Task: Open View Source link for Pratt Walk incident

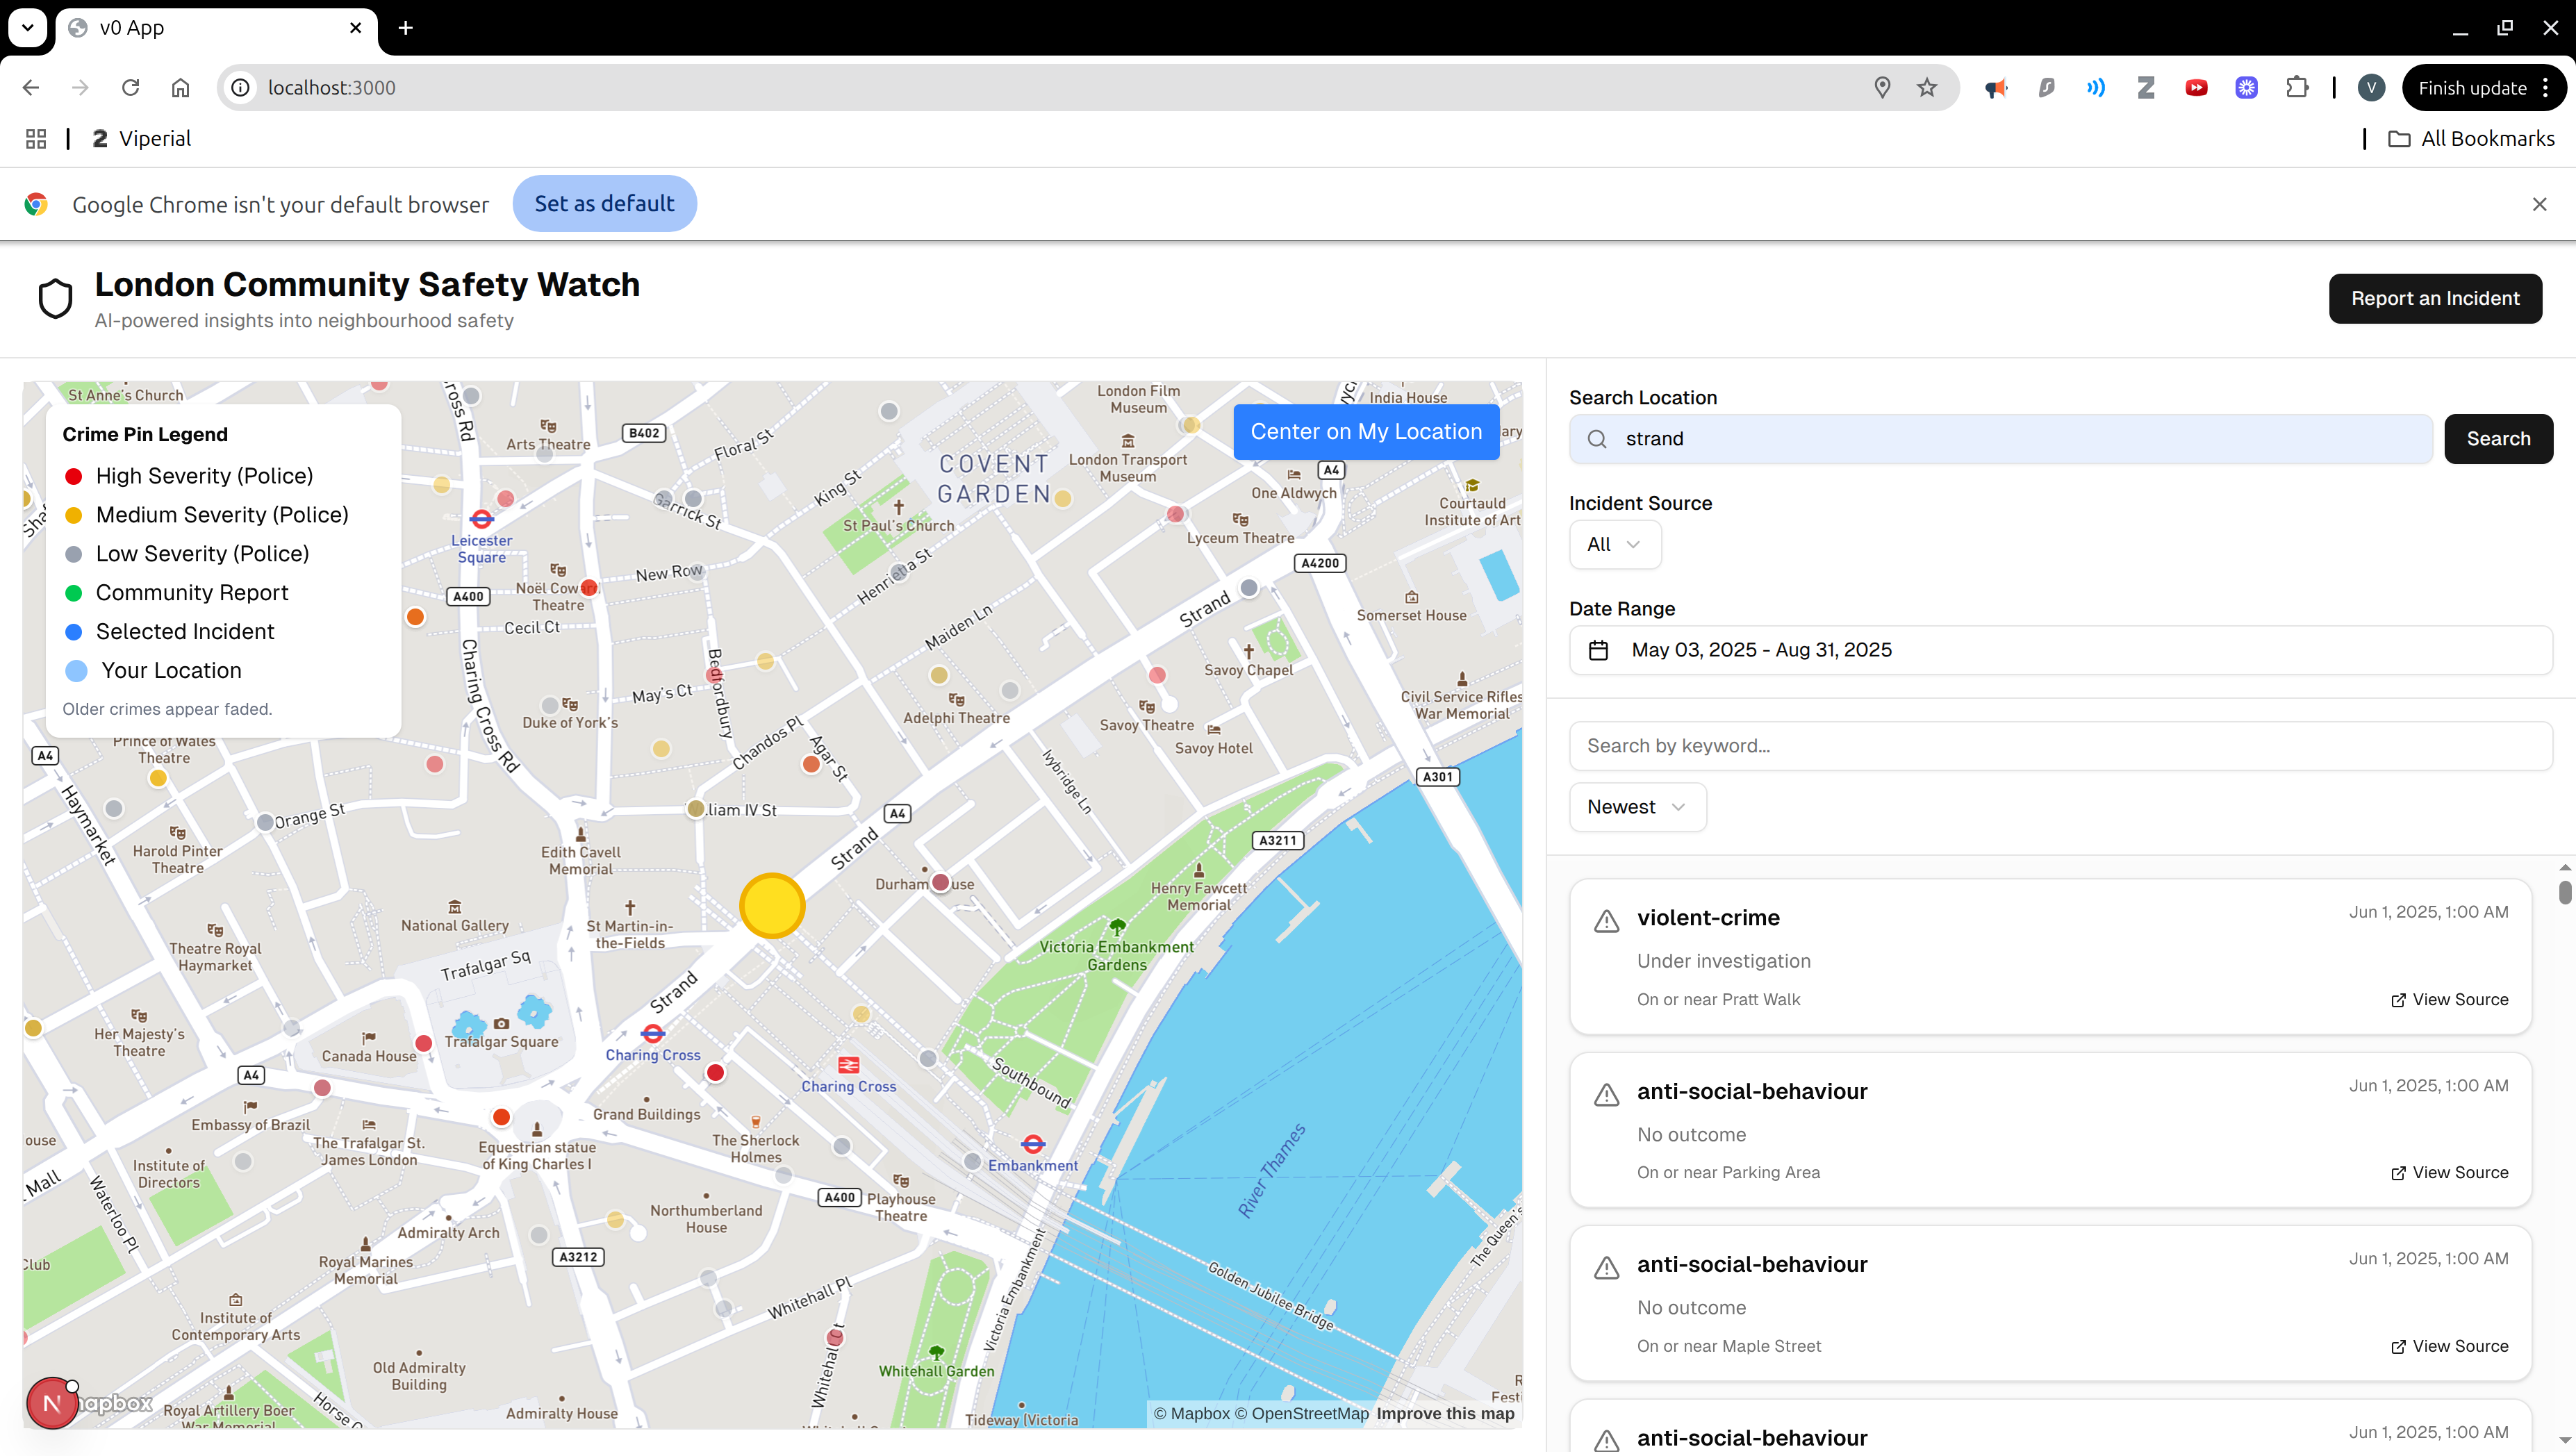Action: [x=2449, y=999]
